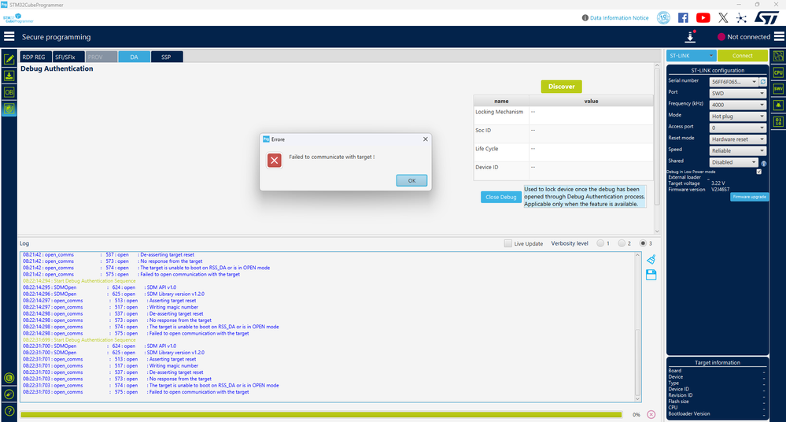Image resolution: width=786 pixels, height=422 pixels.
Task: Select the grayed PROV tab
Action: pos(101,57)
